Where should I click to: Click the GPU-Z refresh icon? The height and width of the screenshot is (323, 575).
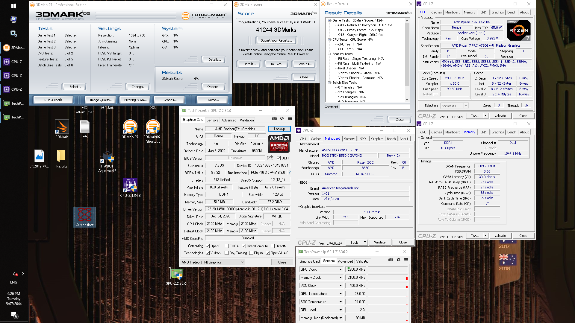click(282, 119)
